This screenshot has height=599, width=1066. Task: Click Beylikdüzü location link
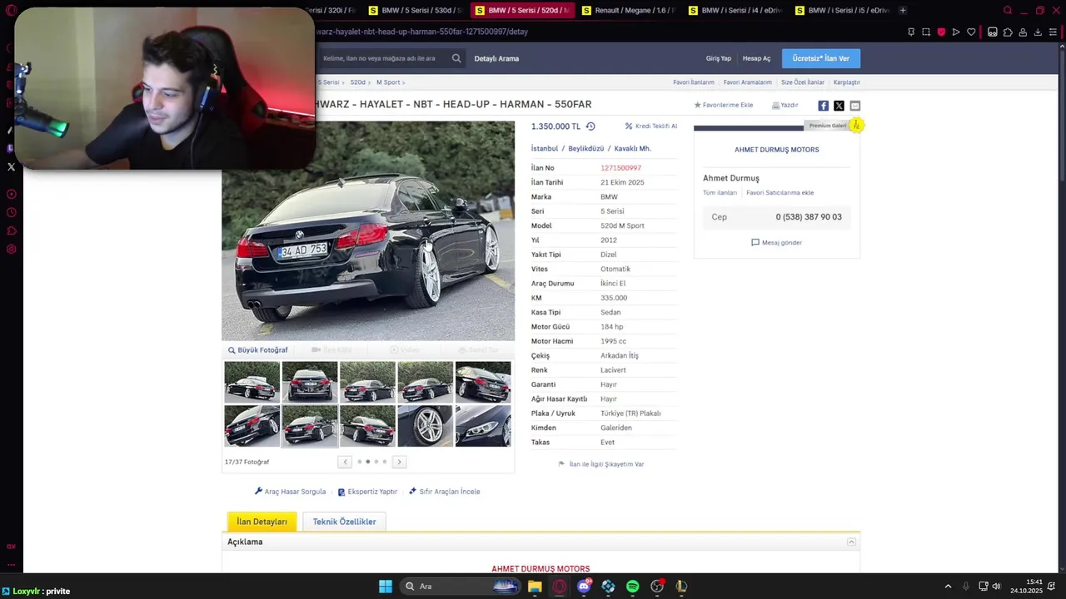click(586, 149)
